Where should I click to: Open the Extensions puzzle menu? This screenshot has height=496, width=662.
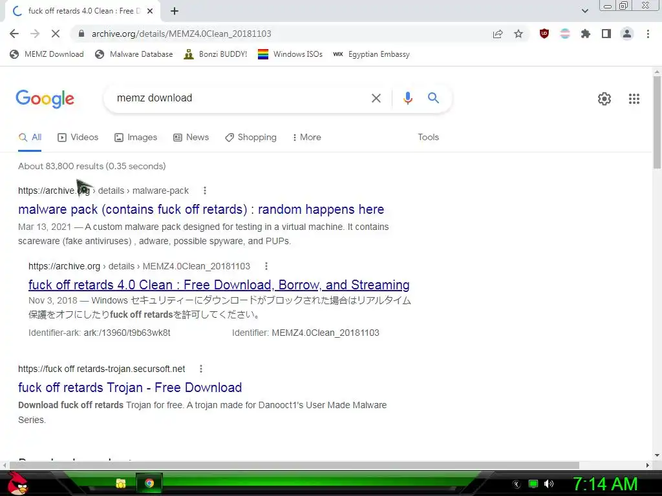click(x=586, y=34)
